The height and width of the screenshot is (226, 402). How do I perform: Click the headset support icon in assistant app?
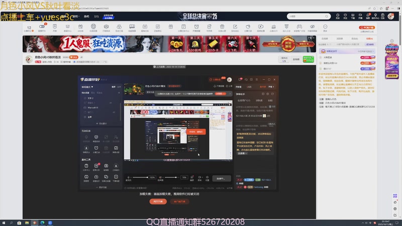[246, 79]
